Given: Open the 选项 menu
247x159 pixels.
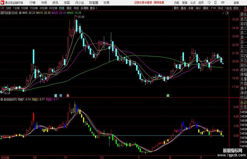Looking at the screenshot, I should 201,3.
